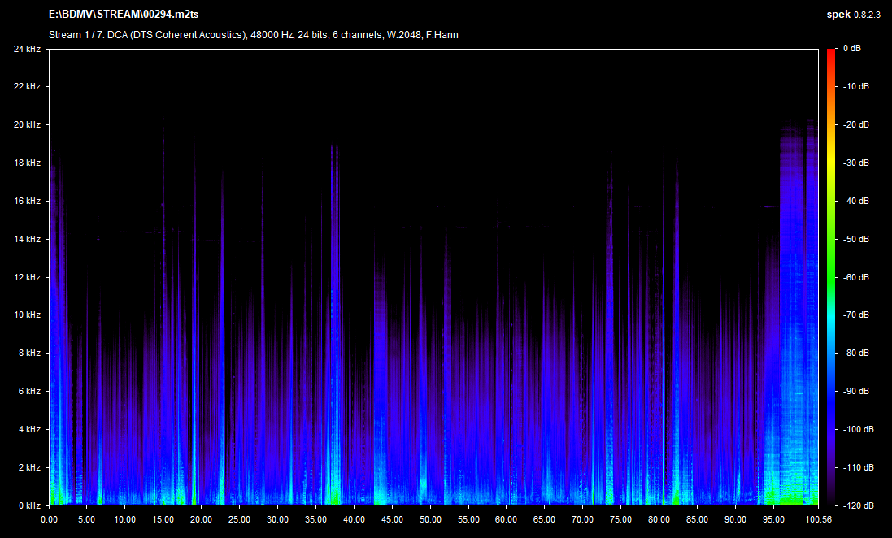892x538 pixels.
Task: Click the 12 kHz frequency axis label
Action: click(x=28, y=277)
